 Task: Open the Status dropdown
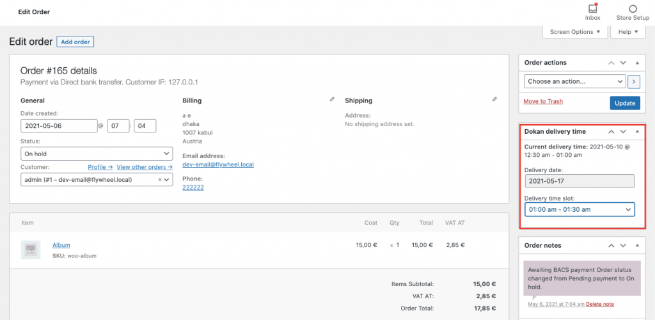pos(97,154)
